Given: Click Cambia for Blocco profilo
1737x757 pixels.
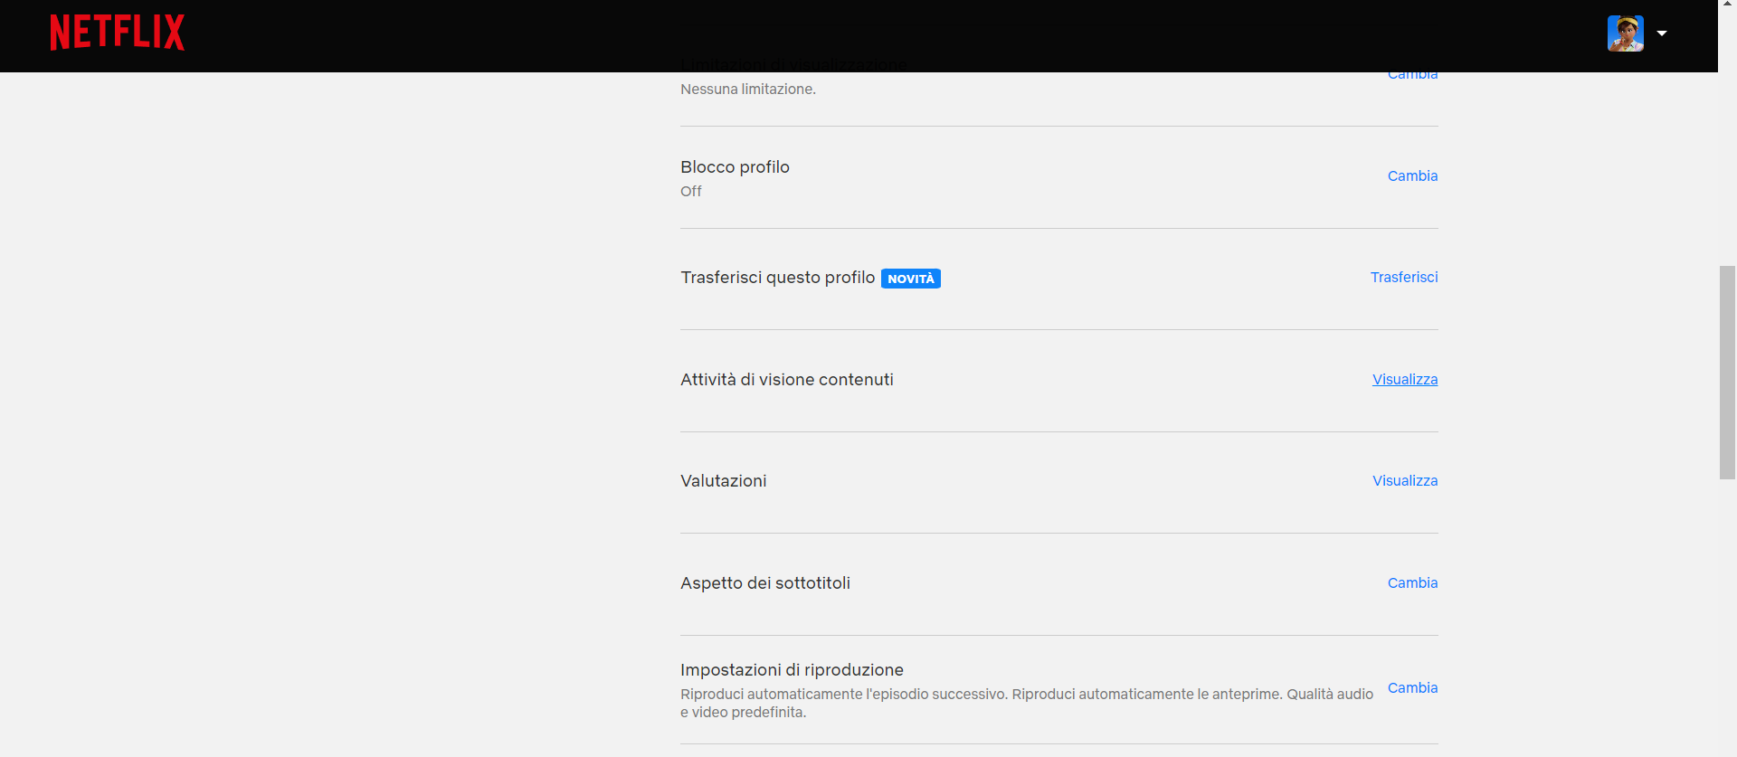Looking at the screenshot, I should point(1412,175).
